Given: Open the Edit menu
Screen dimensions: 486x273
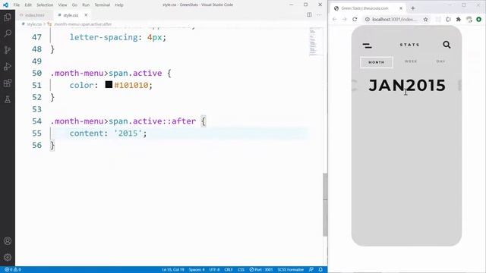Looking at the screenshot, I should coord(28,5).
